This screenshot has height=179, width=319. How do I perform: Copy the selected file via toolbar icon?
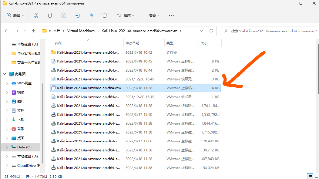click(50, 16)
